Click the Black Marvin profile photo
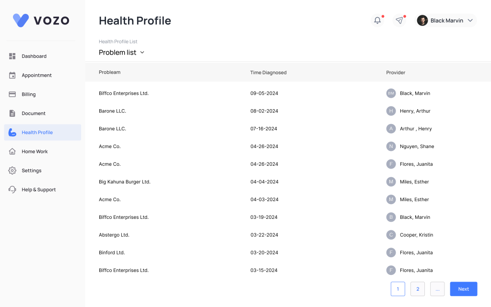The height and width of the screenshot is (307, 491). 422,21
